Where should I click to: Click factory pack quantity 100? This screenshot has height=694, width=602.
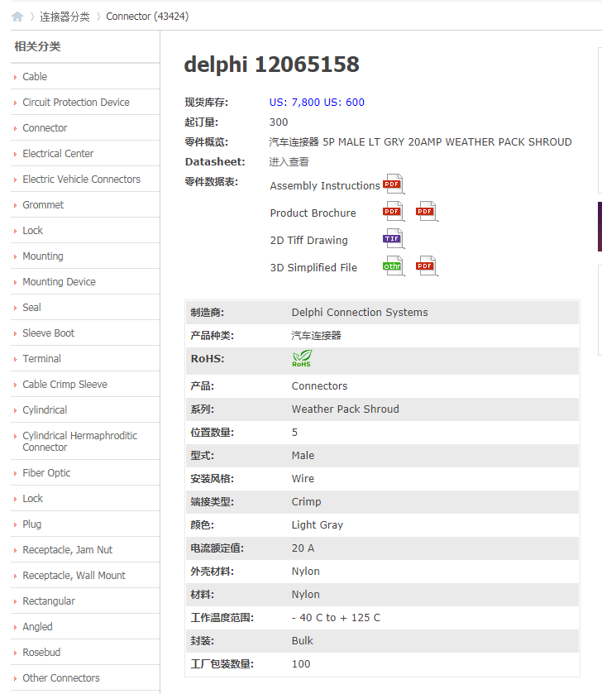point(301,664)
